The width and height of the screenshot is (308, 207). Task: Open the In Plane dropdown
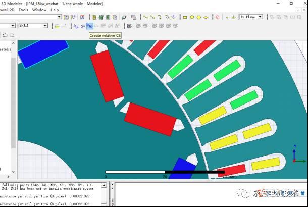click(x=260, y=17)
